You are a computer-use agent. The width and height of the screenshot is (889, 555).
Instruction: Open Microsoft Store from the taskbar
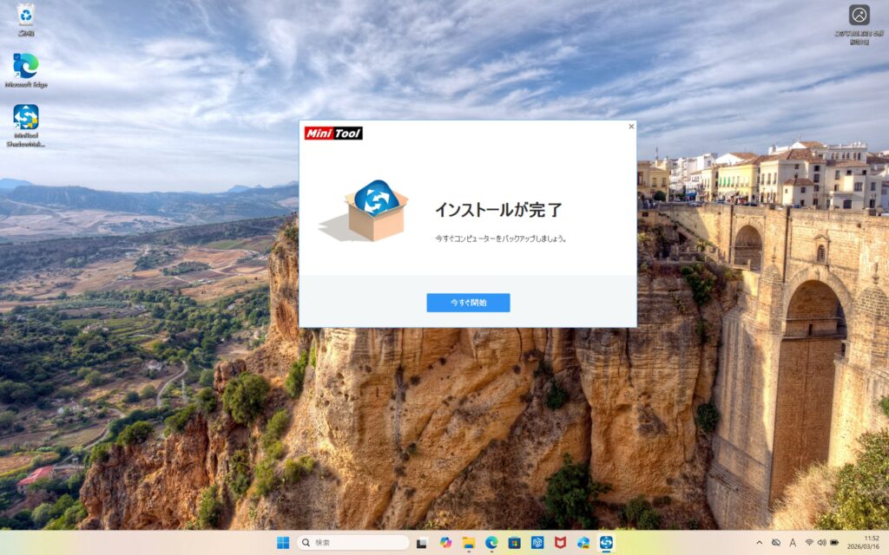point(514,543)
